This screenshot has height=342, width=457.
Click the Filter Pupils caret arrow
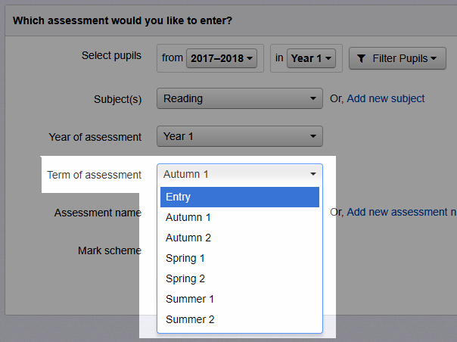(434, 58)
